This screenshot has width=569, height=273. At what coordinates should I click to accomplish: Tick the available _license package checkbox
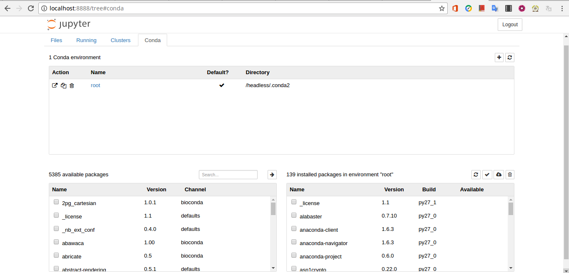click(x=56, y=215)
